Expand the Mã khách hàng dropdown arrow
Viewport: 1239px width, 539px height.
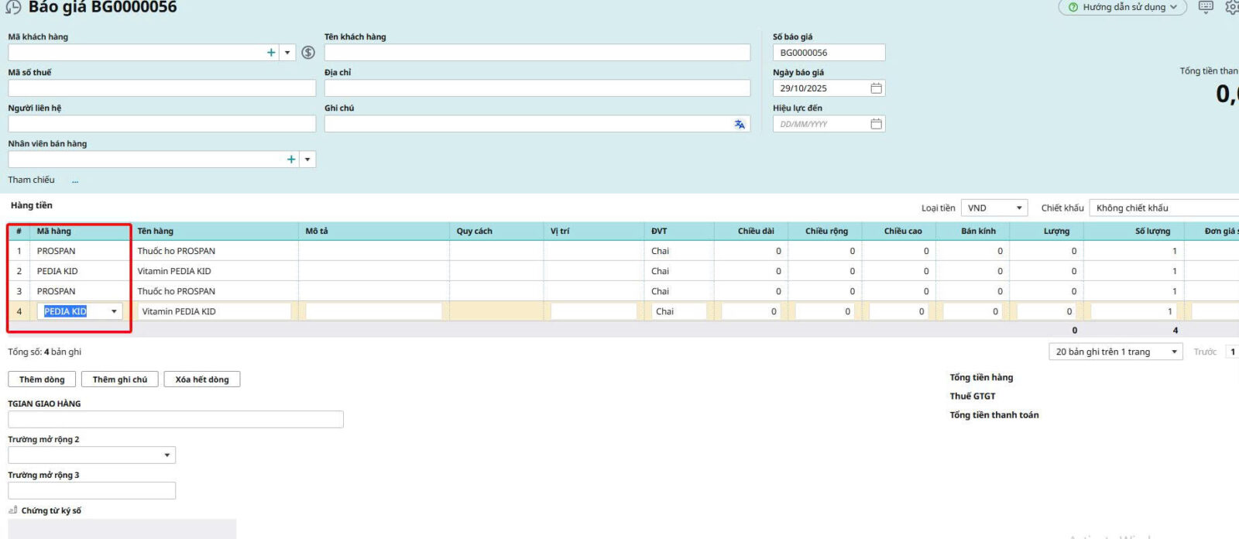(287, 53)
